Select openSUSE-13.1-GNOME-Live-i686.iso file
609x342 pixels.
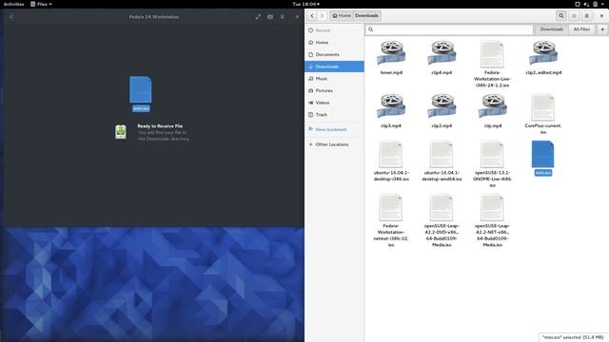coord(492,164)
